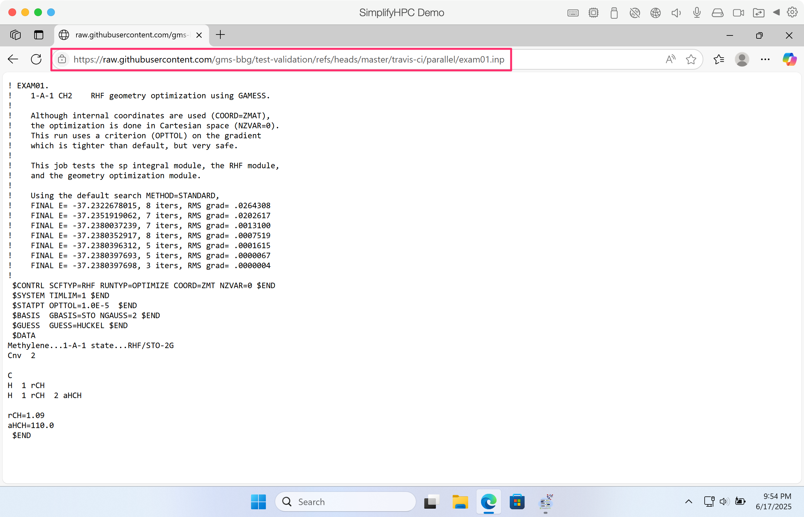This screenshot has height=517, width=804.
Task: Toggle the vertical tabs actions button
Action: (39, 35)
